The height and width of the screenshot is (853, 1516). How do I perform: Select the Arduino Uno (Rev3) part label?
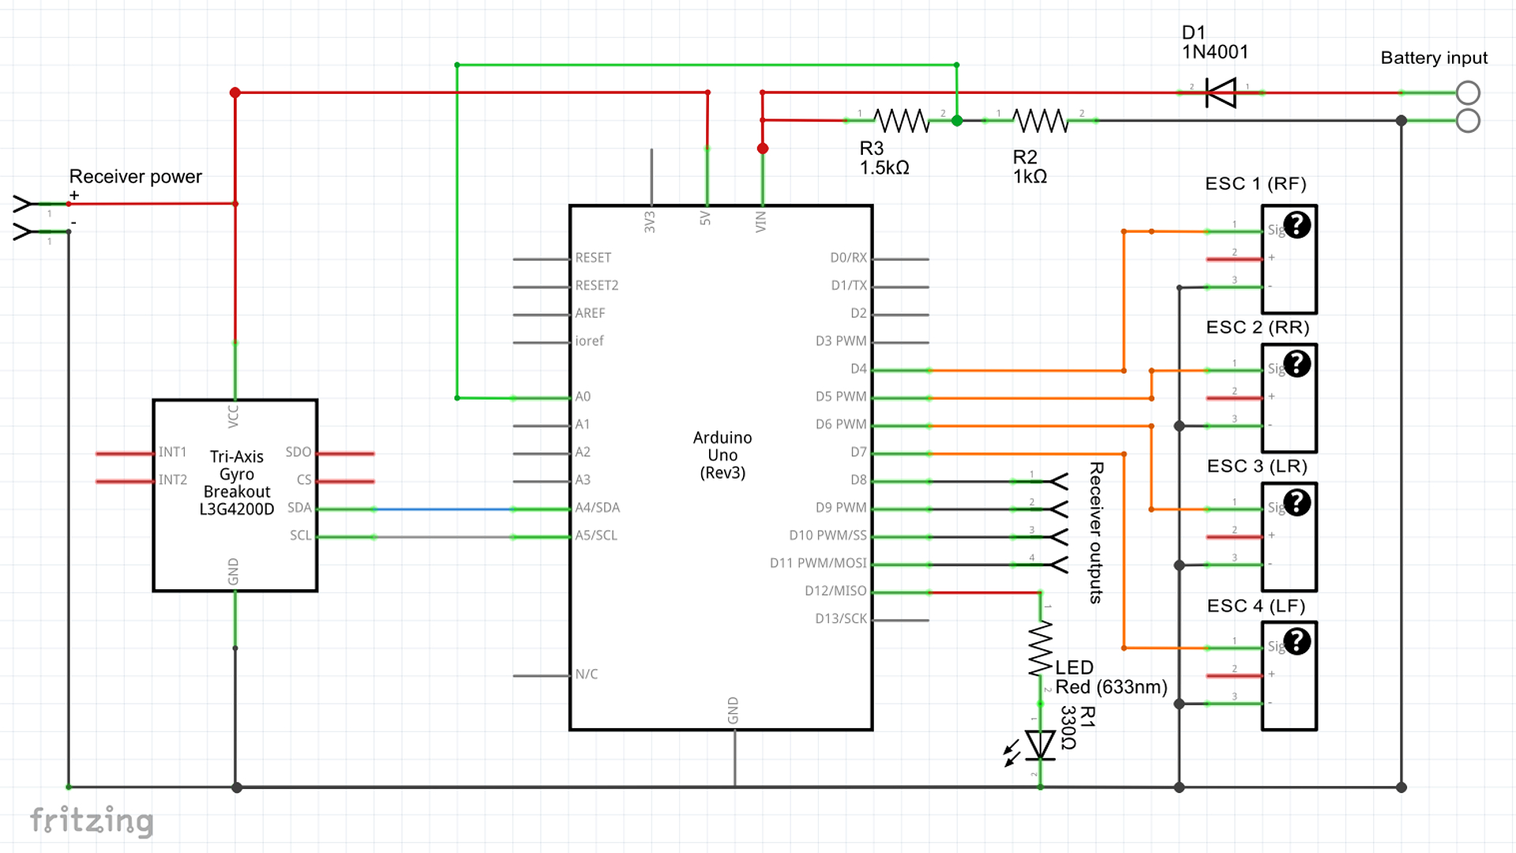(x=722, y=455)
